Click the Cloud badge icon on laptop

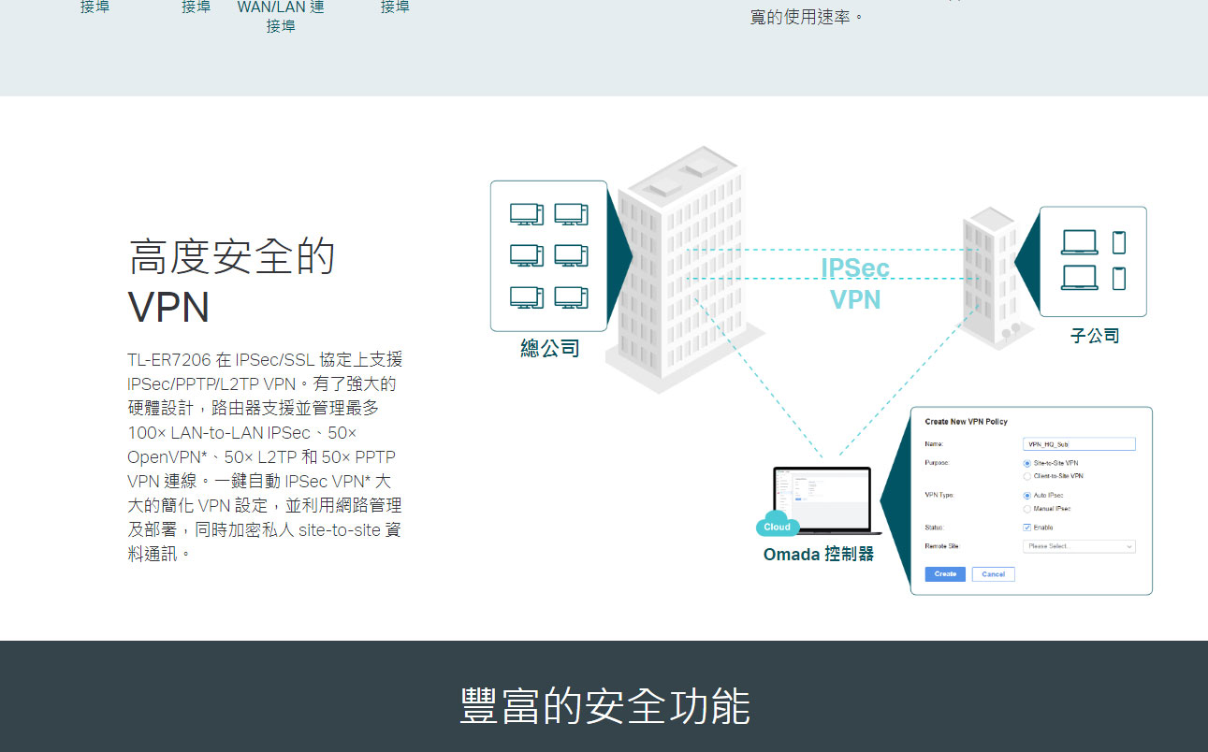pyautogui.click(x=778, y=525)
